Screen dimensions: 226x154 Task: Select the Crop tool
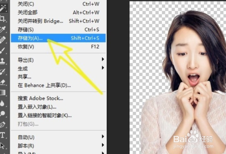3,19
